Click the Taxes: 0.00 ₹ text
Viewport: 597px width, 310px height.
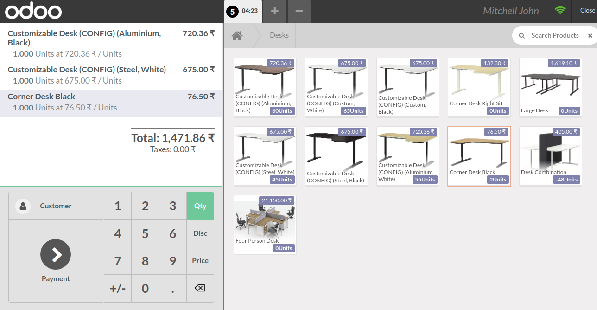pyautogui.click(x=173, y=149)
